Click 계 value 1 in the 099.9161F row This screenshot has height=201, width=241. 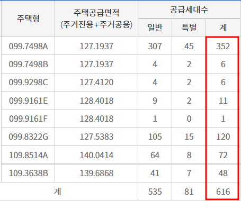(x=223, y=119)
